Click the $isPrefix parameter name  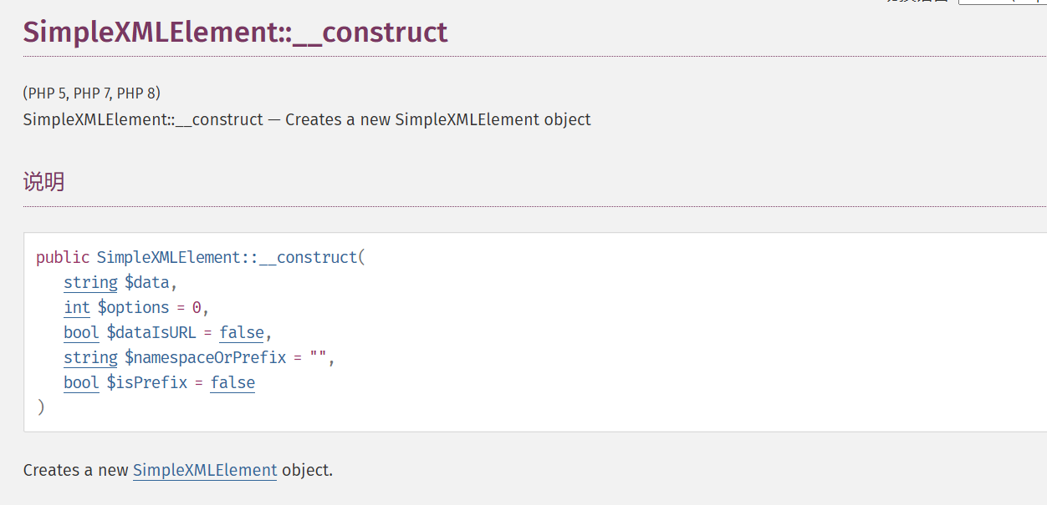click(x=147, y=382)
